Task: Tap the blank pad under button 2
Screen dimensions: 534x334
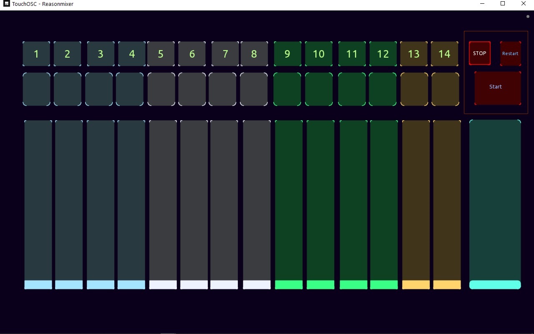Action: 68,89
